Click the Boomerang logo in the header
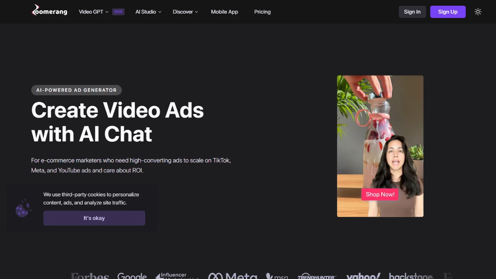The image size is (496, 279). pos(49,11)
